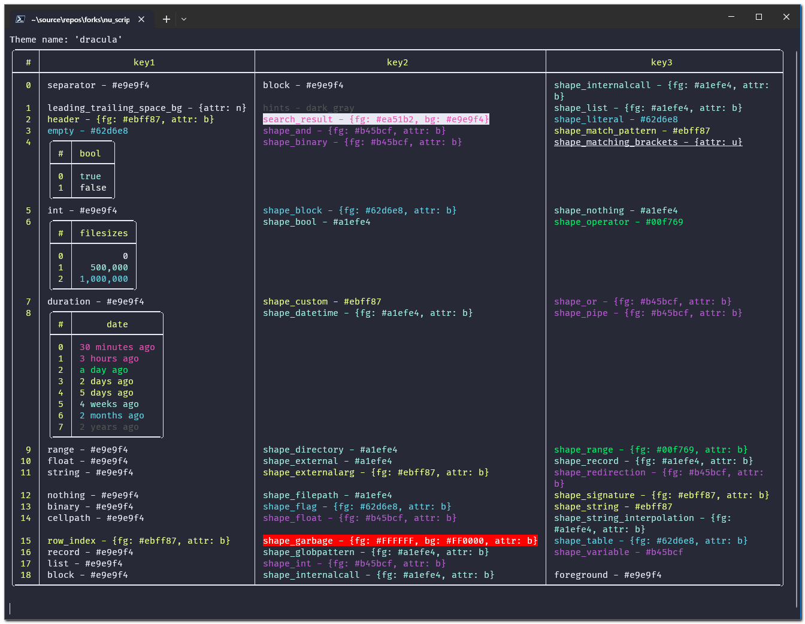Click the key2 column header
The image size is (805, 624).
[x=398, y=62]
